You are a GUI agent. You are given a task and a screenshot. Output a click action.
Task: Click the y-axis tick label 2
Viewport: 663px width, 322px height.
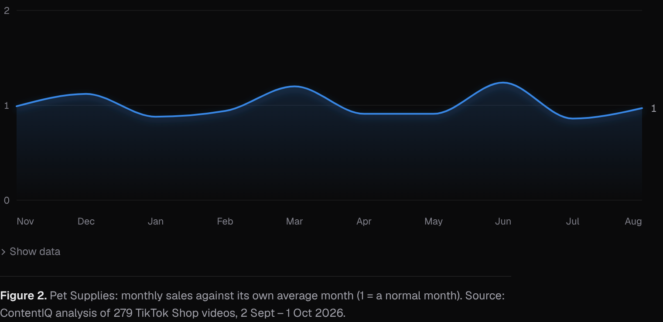point(7,10)
